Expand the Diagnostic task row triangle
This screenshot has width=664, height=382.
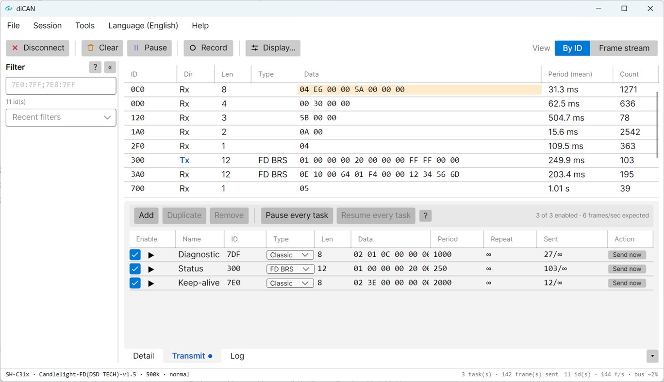[x=151, y=255]
